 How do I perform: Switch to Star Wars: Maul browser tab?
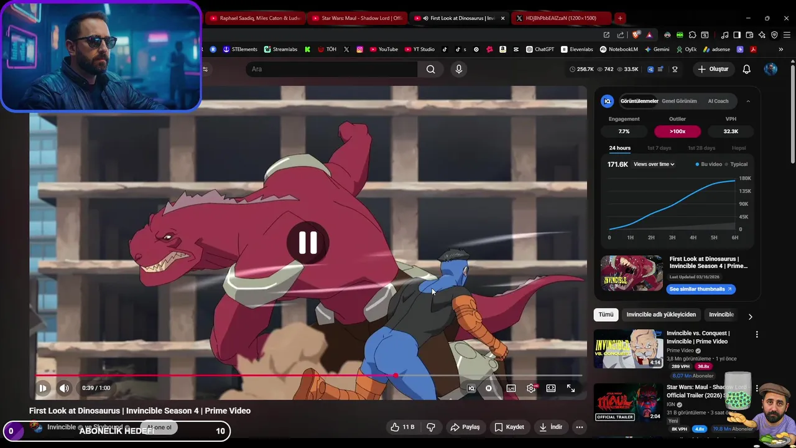(x=357, y=18)
